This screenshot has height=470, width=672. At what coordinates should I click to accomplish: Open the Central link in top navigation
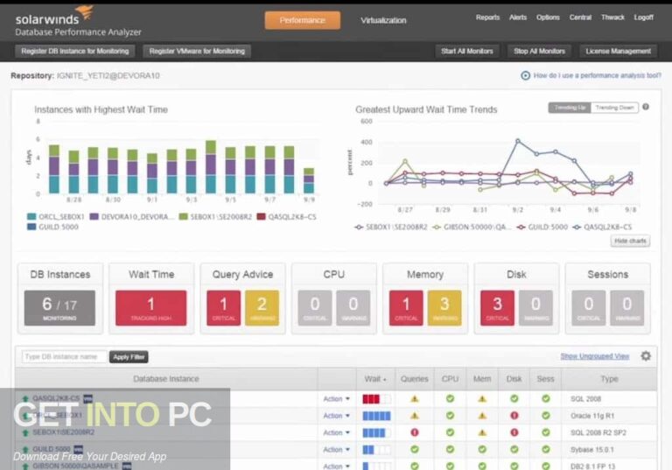point(580,18)
